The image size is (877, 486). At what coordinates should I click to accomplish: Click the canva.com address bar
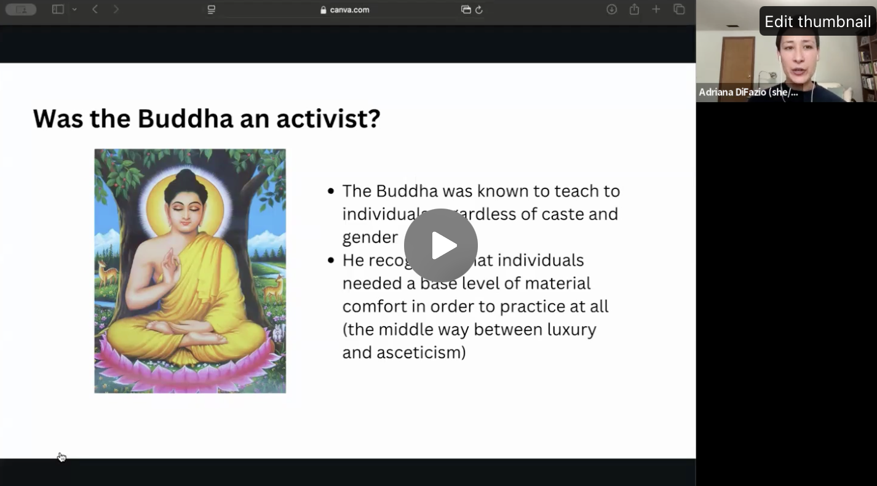344,9
